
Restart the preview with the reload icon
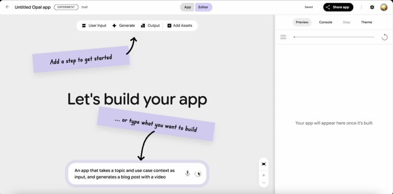[385, 37]
